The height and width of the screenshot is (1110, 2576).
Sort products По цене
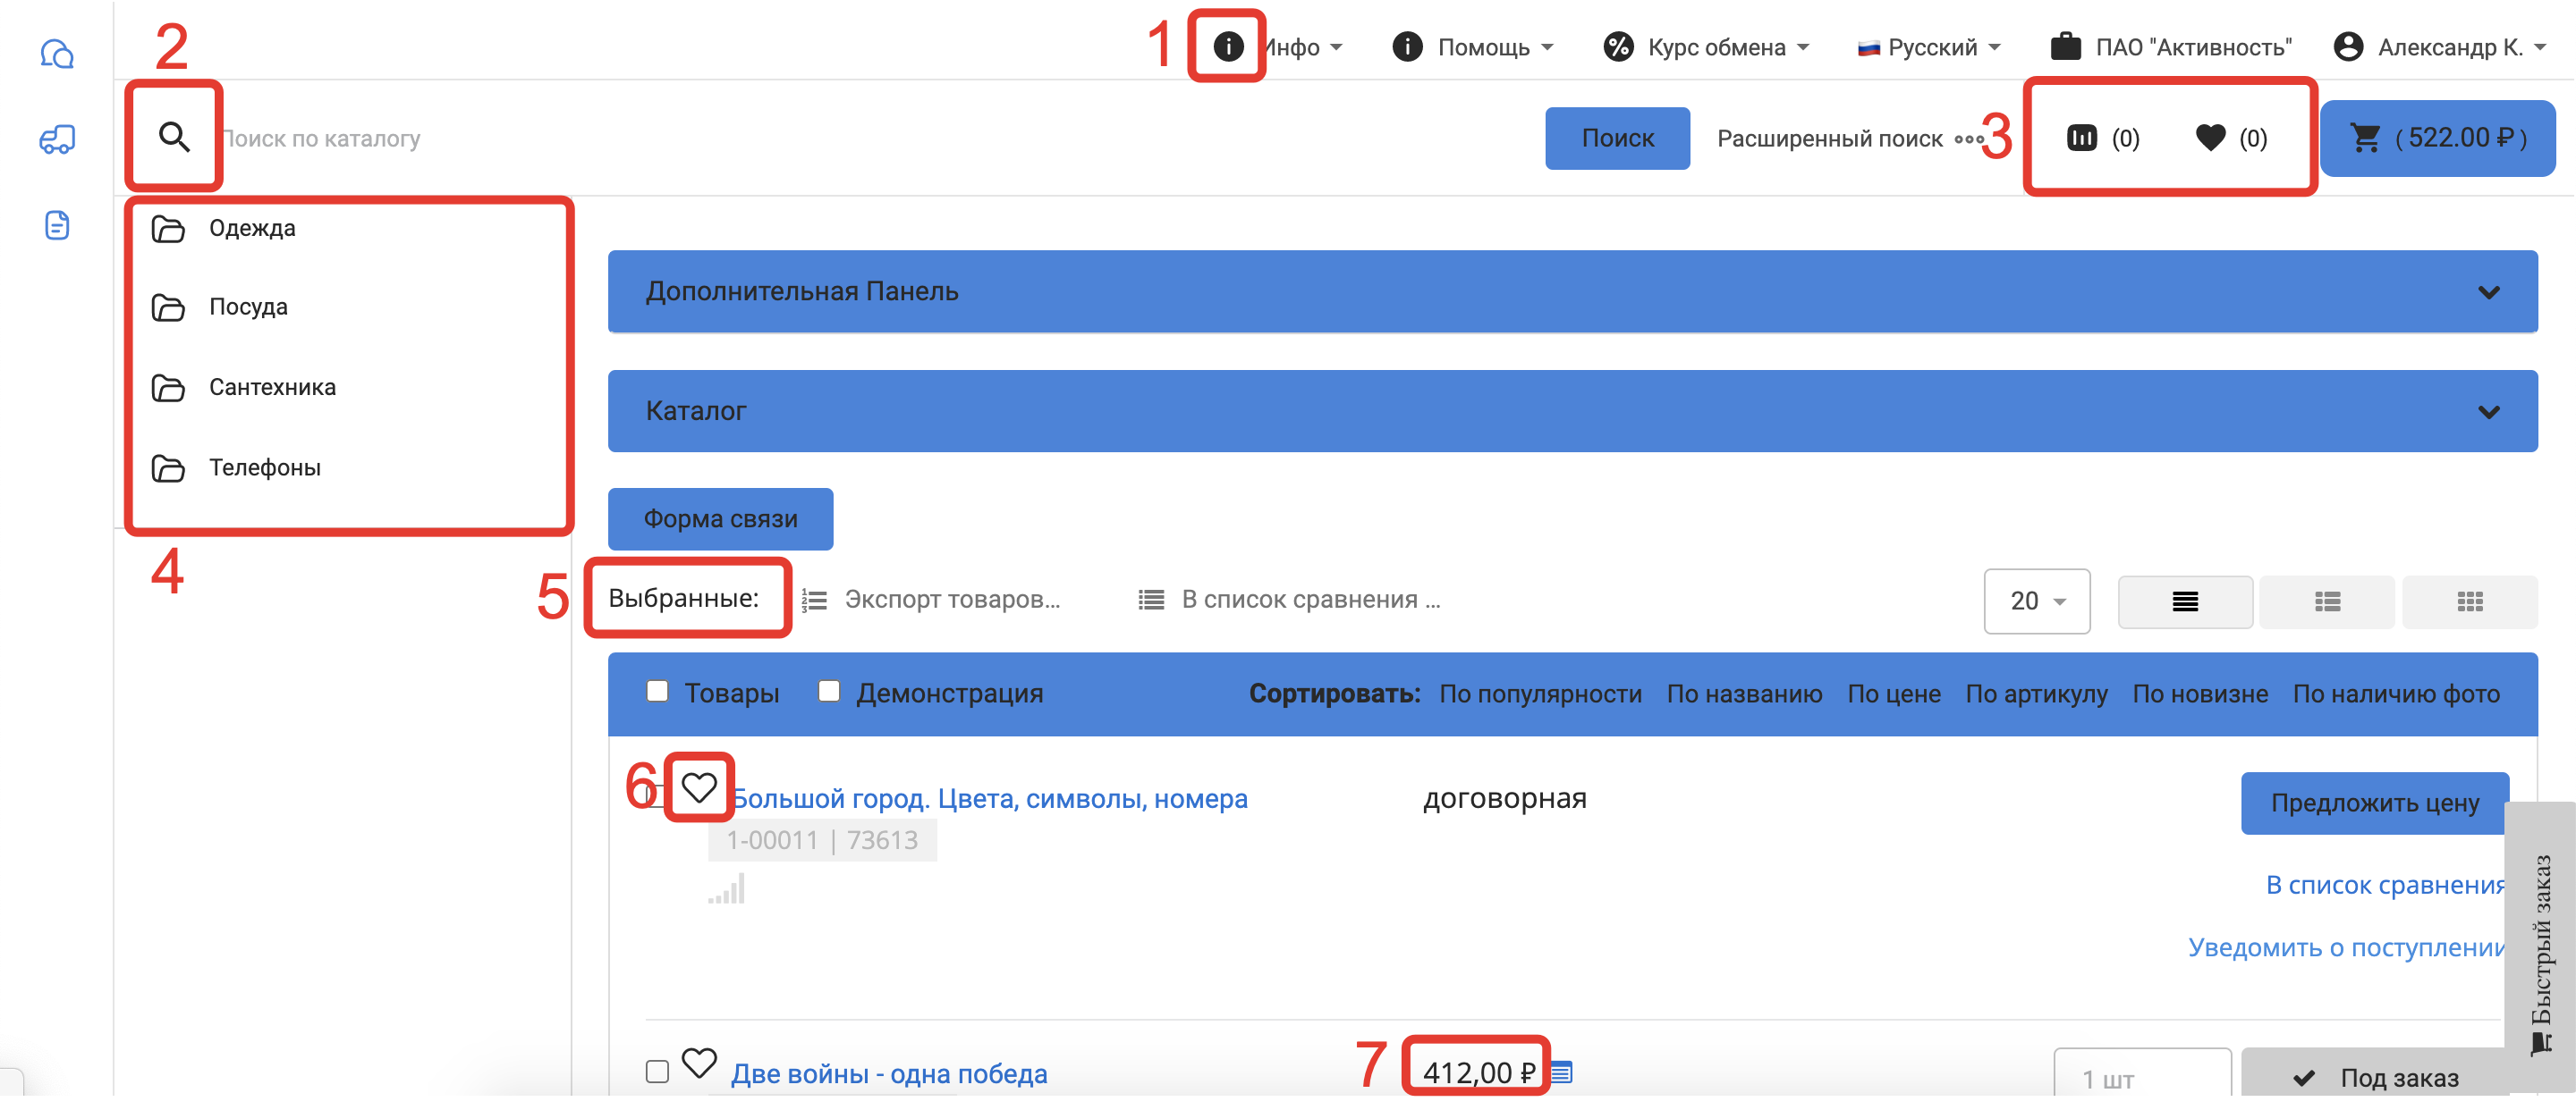(1893, 694)
